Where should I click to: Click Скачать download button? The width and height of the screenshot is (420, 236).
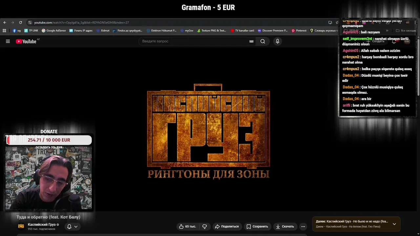285,226
